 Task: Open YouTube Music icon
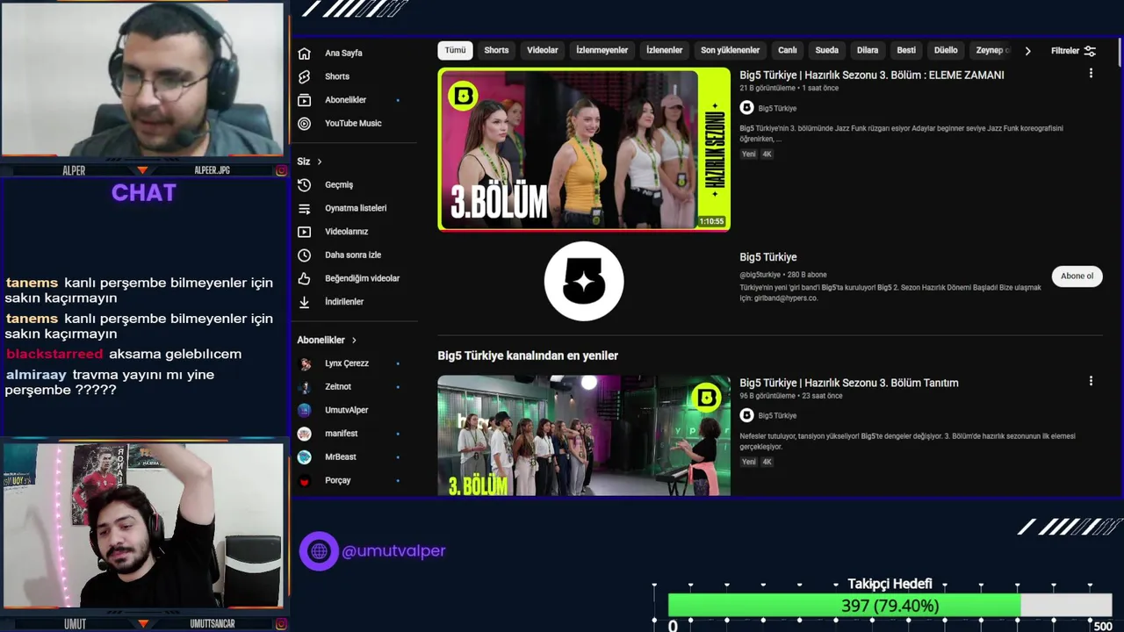click(x=304, y=124)
